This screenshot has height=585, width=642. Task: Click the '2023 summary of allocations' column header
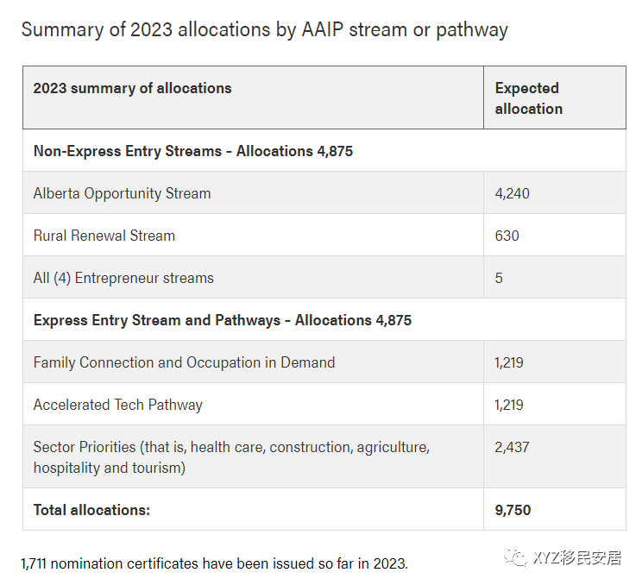[132, 88]
